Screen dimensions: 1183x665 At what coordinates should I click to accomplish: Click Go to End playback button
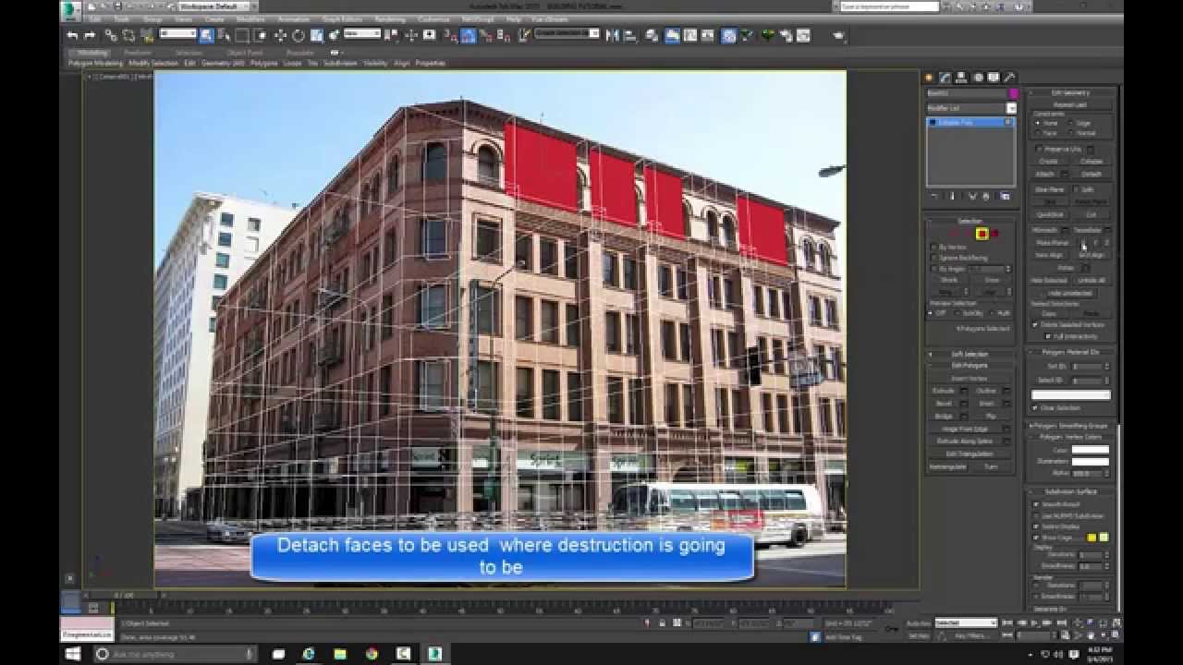click(x=1062, y=623)
